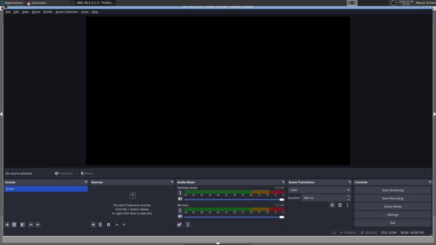Open Applications menu in top panel
This screenshot has width=436, height=245.
coord(11,3)
